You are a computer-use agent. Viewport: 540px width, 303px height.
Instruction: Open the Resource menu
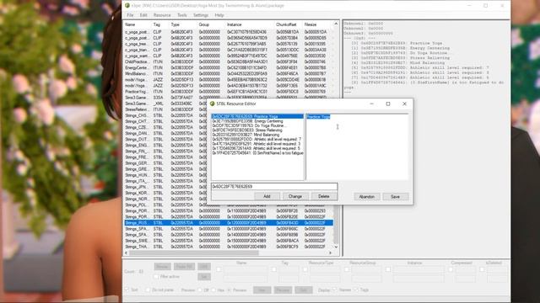pyautogui.click(x=162, y=15)
